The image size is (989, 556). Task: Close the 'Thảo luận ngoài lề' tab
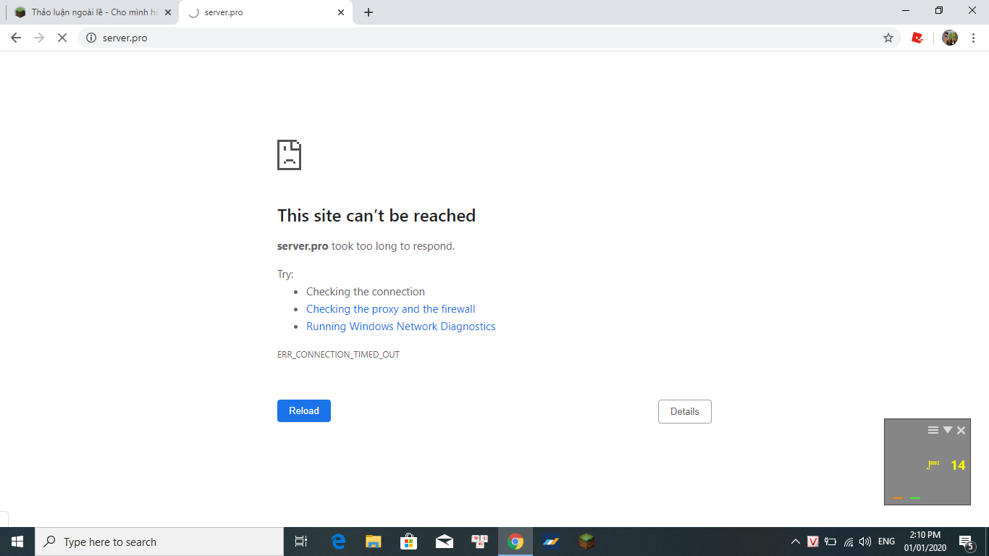coord(168,12)
